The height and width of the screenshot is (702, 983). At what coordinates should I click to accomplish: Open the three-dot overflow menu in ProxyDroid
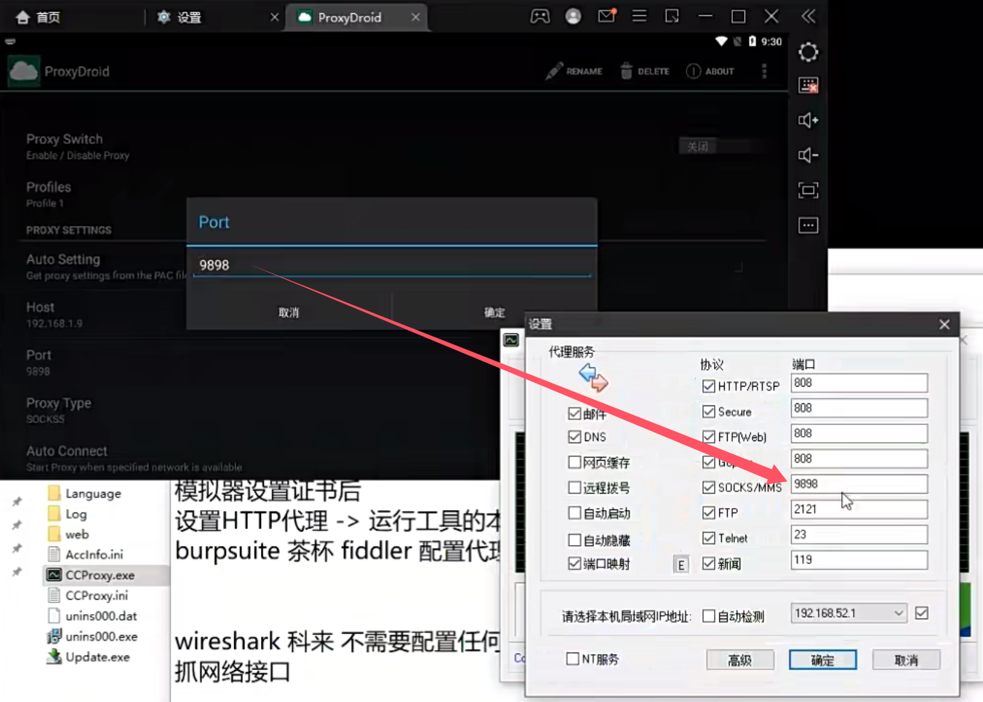pyautogui.click(x=764, y=71)
